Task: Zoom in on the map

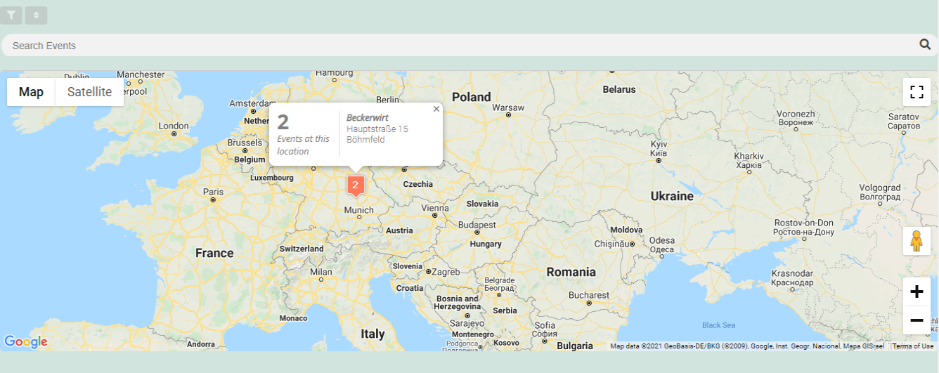Action: point(917,292)
